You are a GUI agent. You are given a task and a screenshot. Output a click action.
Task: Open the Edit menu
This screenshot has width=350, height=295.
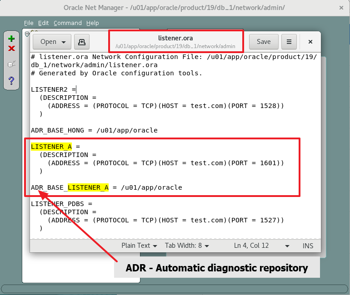(x=43, y=23)
